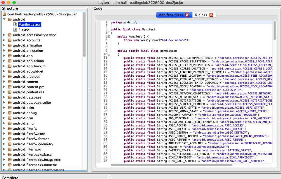Select android.filterpacks.numeric in the tree
Viewport: 281px width, 179px height.
pos(35,165)
